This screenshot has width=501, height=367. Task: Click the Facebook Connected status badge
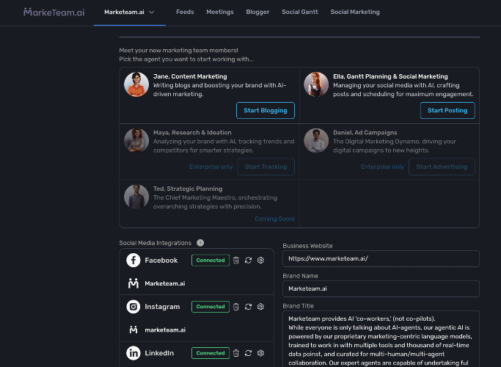pyautogui.click(x=211, y=261)
